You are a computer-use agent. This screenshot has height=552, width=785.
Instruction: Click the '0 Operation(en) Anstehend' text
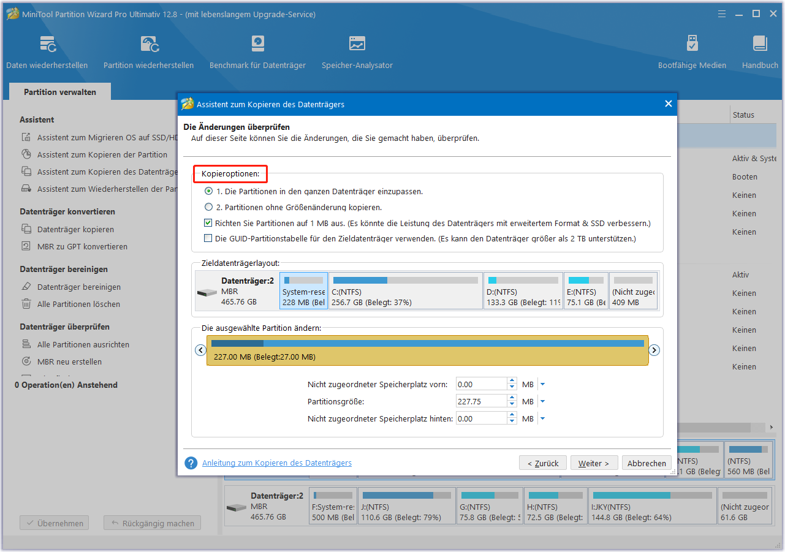point(66,385)
